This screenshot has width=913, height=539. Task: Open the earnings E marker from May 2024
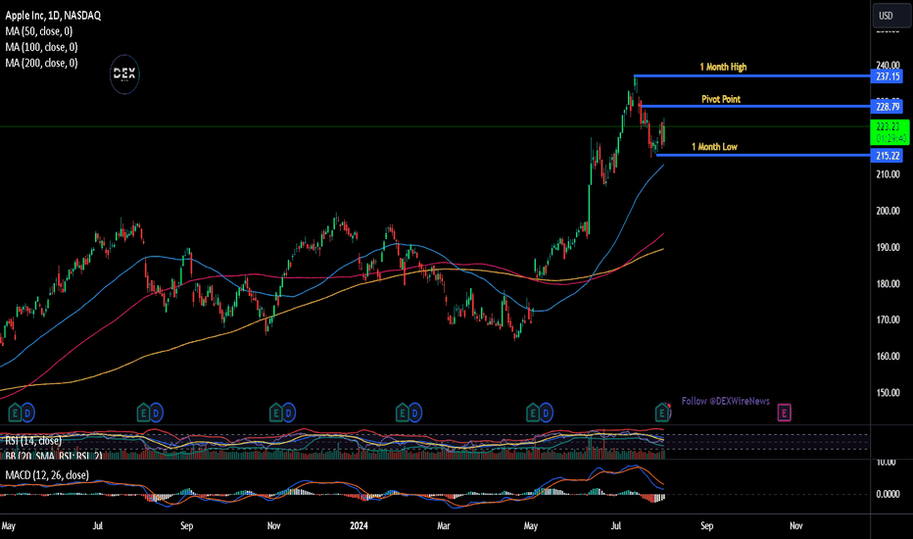point(533,414)
